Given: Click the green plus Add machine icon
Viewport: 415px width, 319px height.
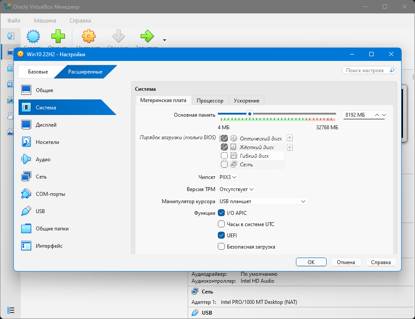Looking at the screenshot, I should pyautogui.click(x=58, y=36).
